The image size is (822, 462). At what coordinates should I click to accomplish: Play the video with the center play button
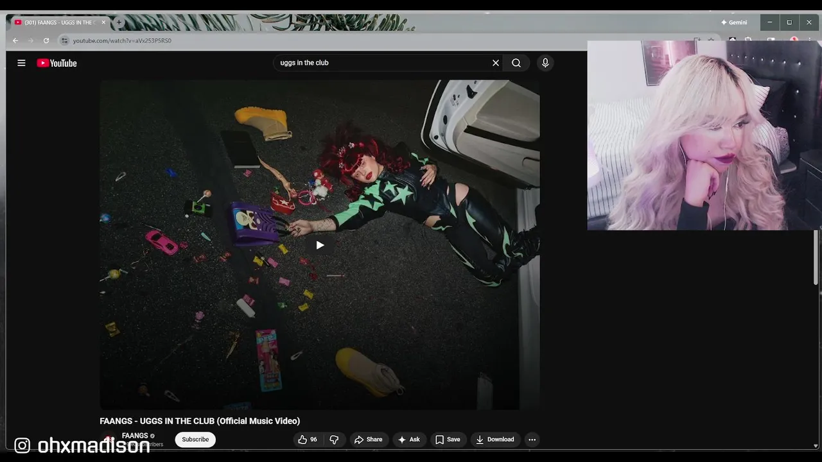tap(320, 245)
